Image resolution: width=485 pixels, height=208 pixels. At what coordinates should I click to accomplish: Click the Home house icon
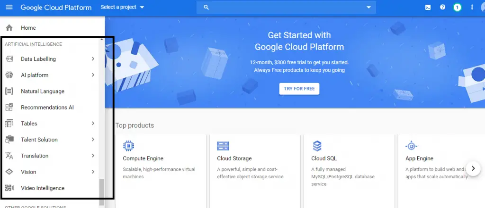pos(9,28)
